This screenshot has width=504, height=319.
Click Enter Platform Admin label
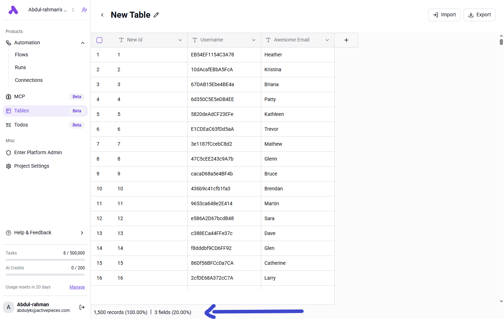tap(38, 152)
